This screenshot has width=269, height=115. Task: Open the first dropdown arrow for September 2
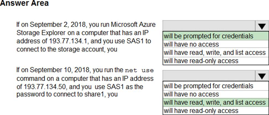(x=262, y=26)
